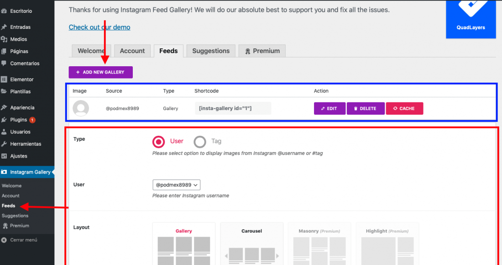
Task: Click the Ajustes settings icon
Action: click(x=4, y=156)
